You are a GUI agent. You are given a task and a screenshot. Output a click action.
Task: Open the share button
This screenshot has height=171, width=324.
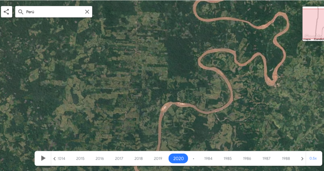[x=6, y=12]
